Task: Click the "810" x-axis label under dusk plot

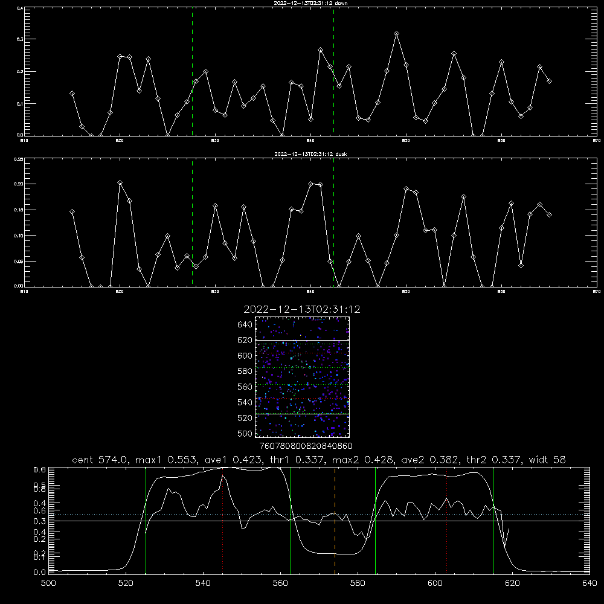Action: tap(24, 291)
